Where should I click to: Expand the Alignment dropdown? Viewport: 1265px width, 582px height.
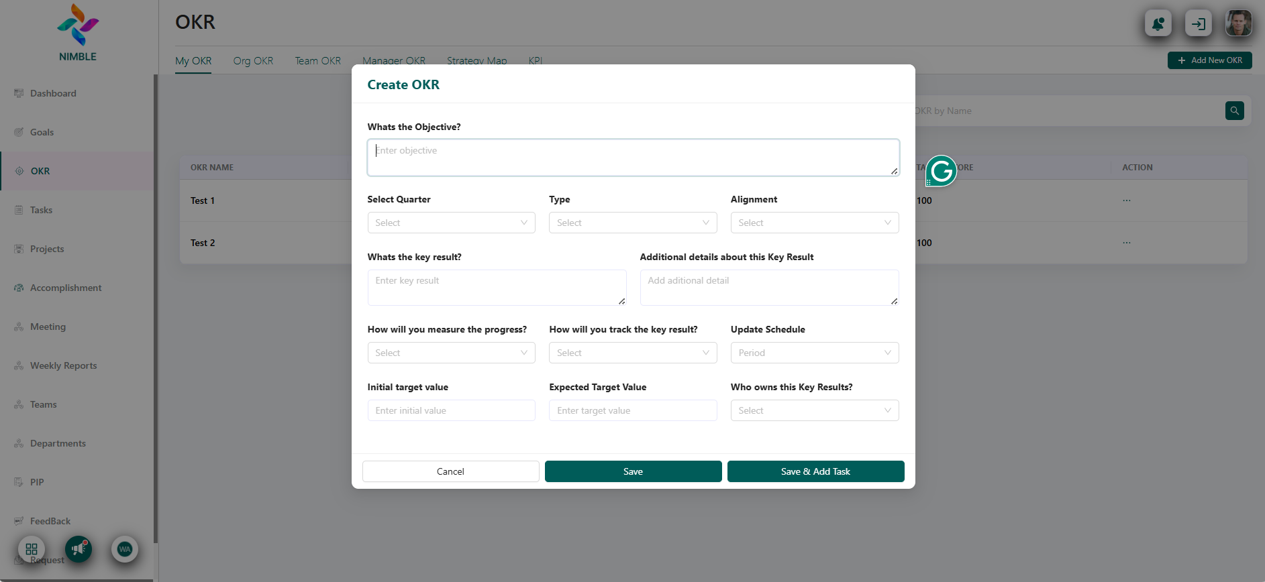[814, 223]
